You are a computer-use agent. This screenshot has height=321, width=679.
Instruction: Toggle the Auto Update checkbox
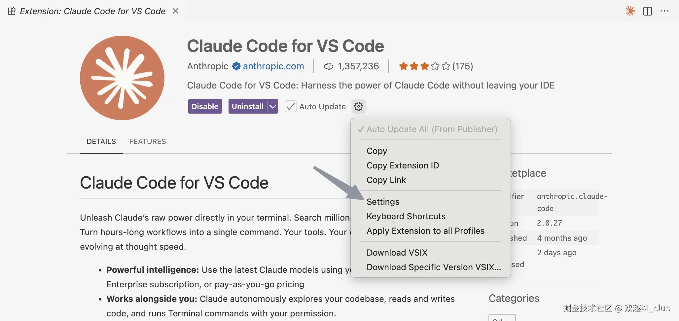click(x=291, y=106)
